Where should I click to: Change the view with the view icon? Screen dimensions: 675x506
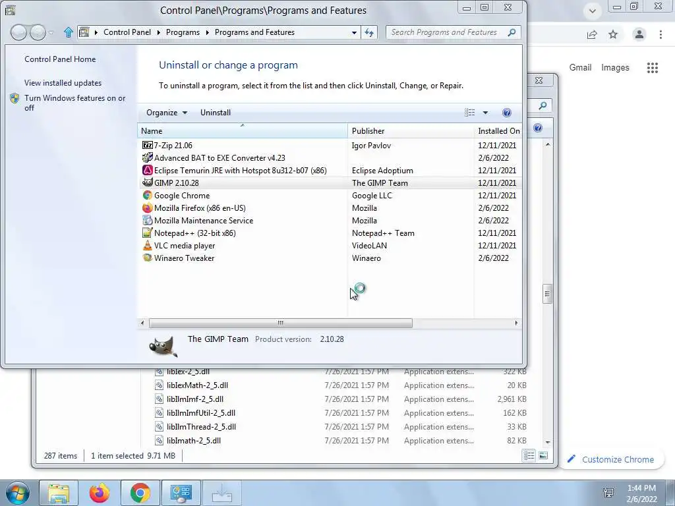pyautogui.click(x=469, y=113)
